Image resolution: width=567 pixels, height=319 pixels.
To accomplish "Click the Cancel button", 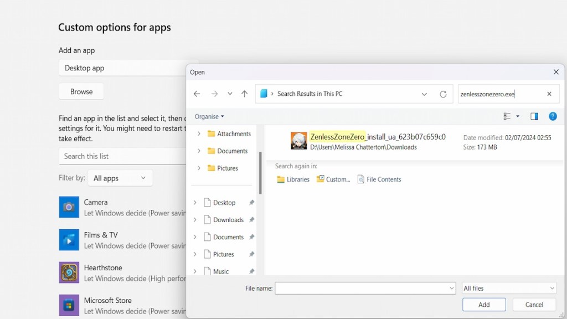I will point(534,305).
